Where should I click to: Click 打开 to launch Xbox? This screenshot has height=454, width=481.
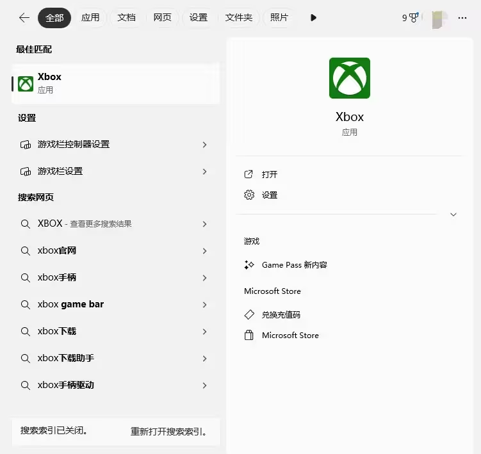coord(270,175)
